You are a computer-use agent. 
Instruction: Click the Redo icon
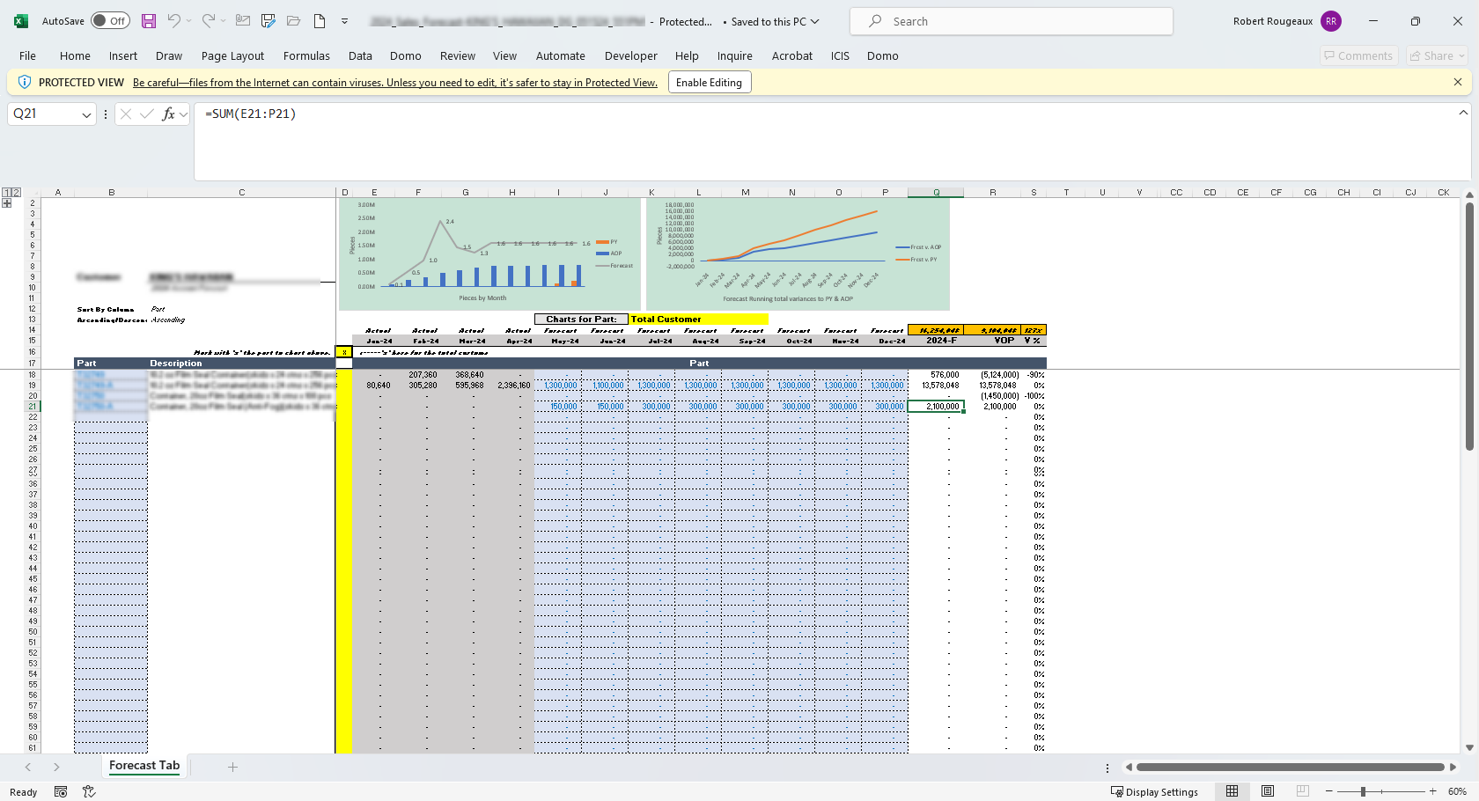(209, 21)
